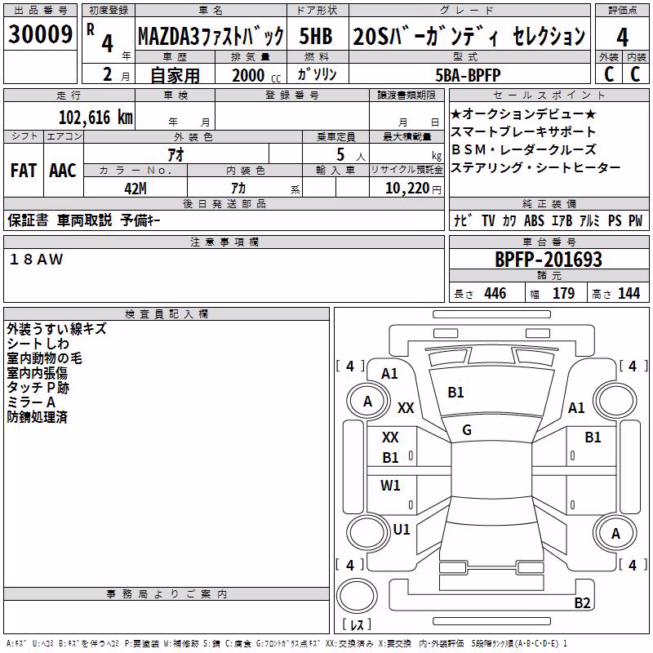Click ステアリング・シートヒーター sales point
This screenshot has height=653, width=653.
tap(535, 168)
